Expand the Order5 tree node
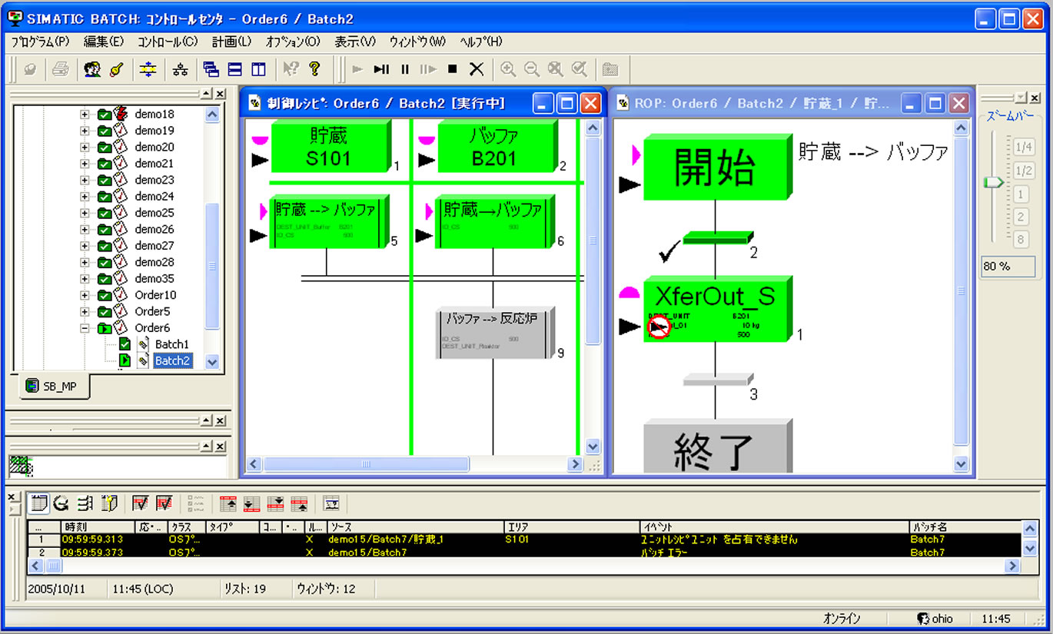The height and width of the screenshot is (634, 1053). coord(85,312)
